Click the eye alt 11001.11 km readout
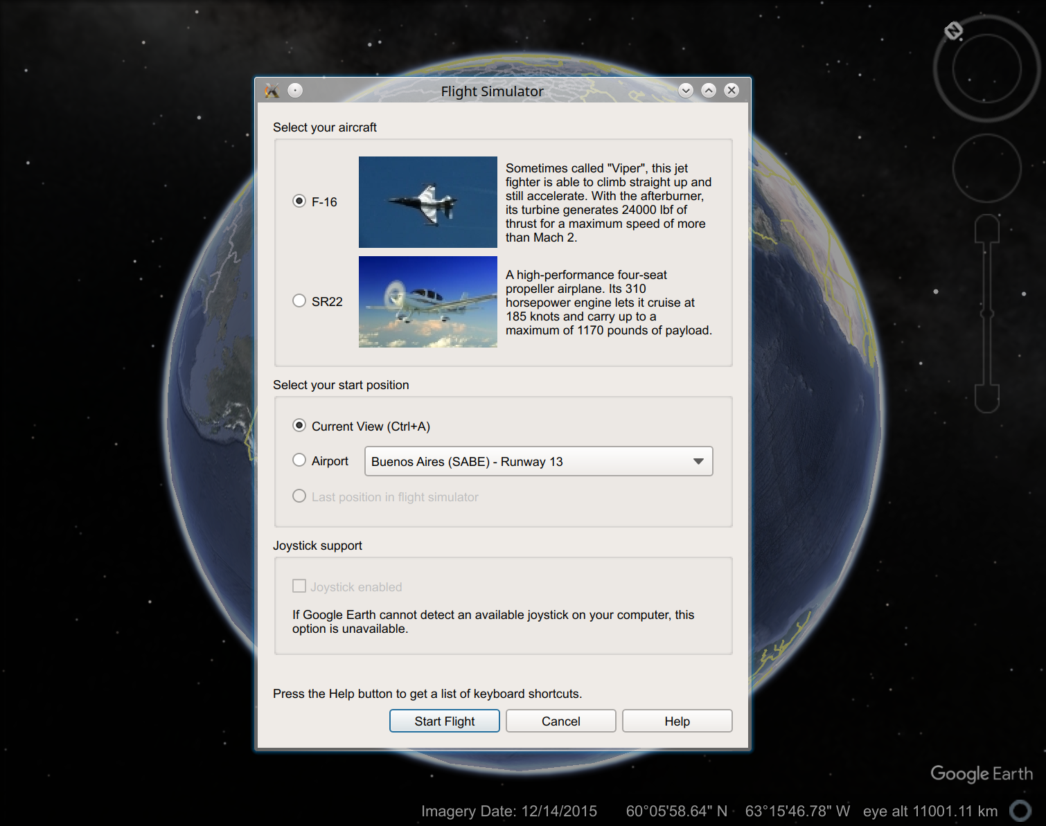Screen dimensions: 1046x826 point(930,811)
